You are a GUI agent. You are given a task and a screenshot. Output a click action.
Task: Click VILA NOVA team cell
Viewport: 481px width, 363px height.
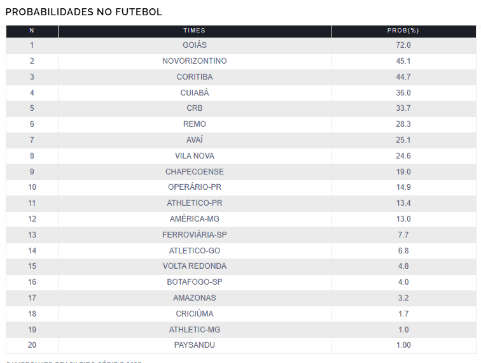[x=195, y=156]
